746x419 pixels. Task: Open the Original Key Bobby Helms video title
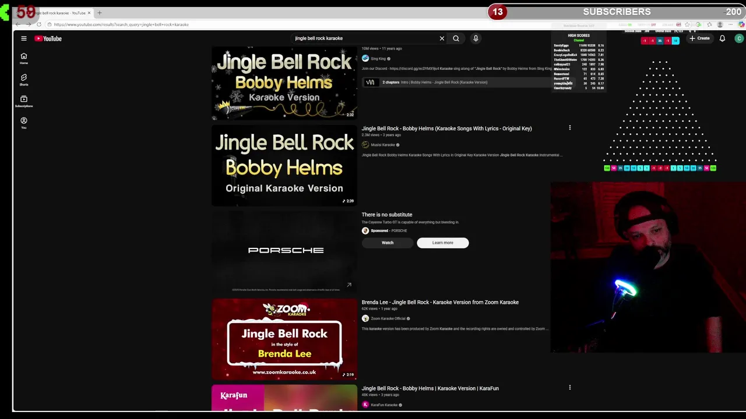click(446, 129)
